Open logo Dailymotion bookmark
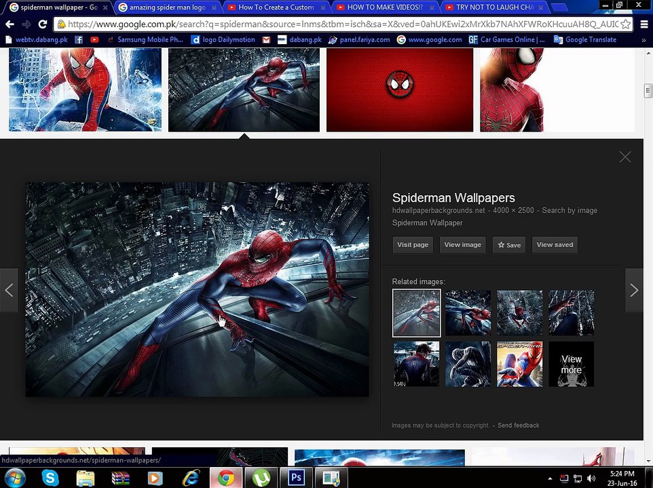This screenshot has width=653, height=488. coord(223,40)
